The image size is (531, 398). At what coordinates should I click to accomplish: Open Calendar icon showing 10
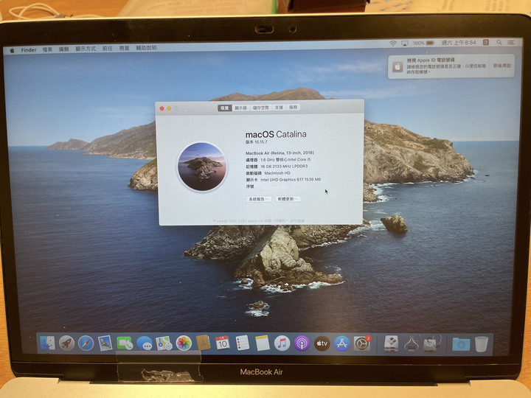point(223,343)
